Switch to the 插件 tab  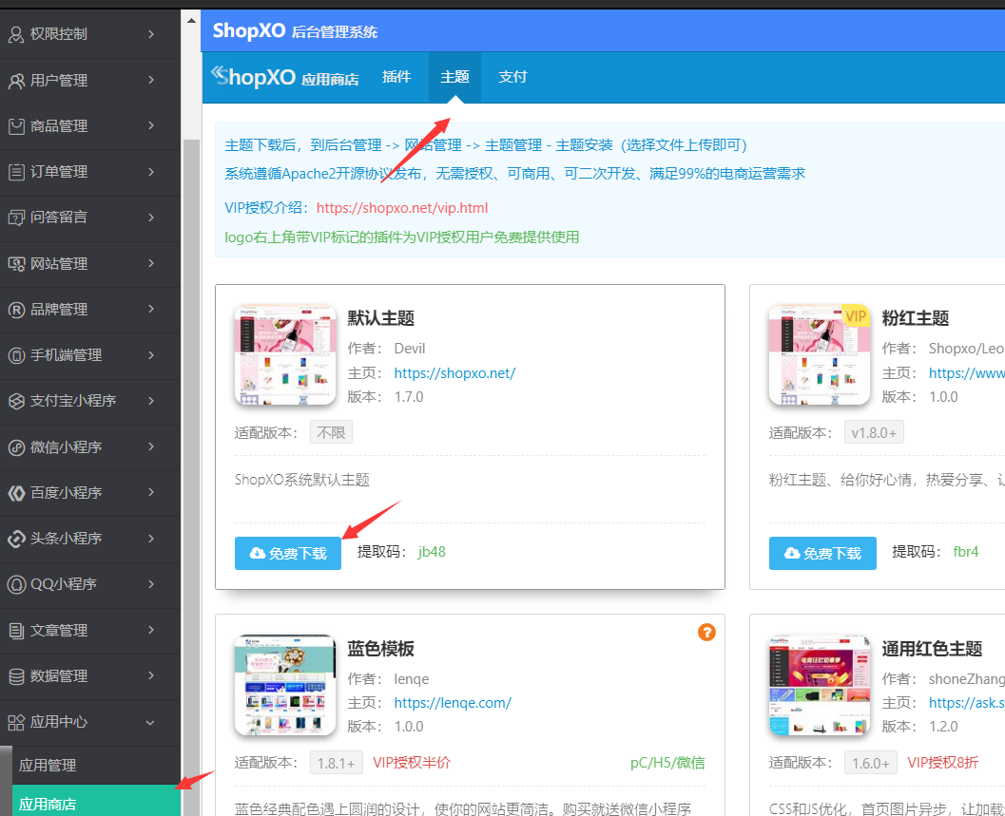[396, 77]
